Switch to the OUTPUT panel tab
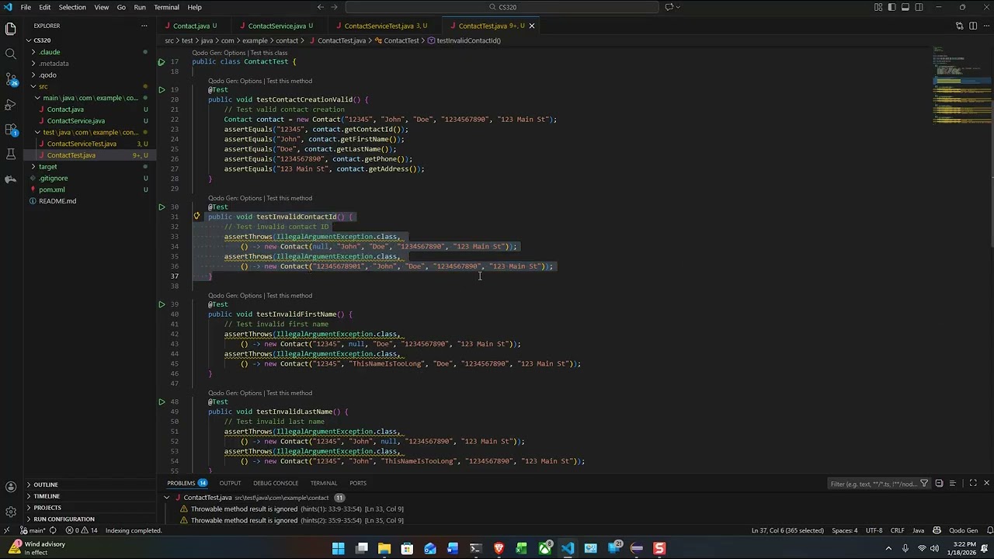 click(x=230, y=483)
